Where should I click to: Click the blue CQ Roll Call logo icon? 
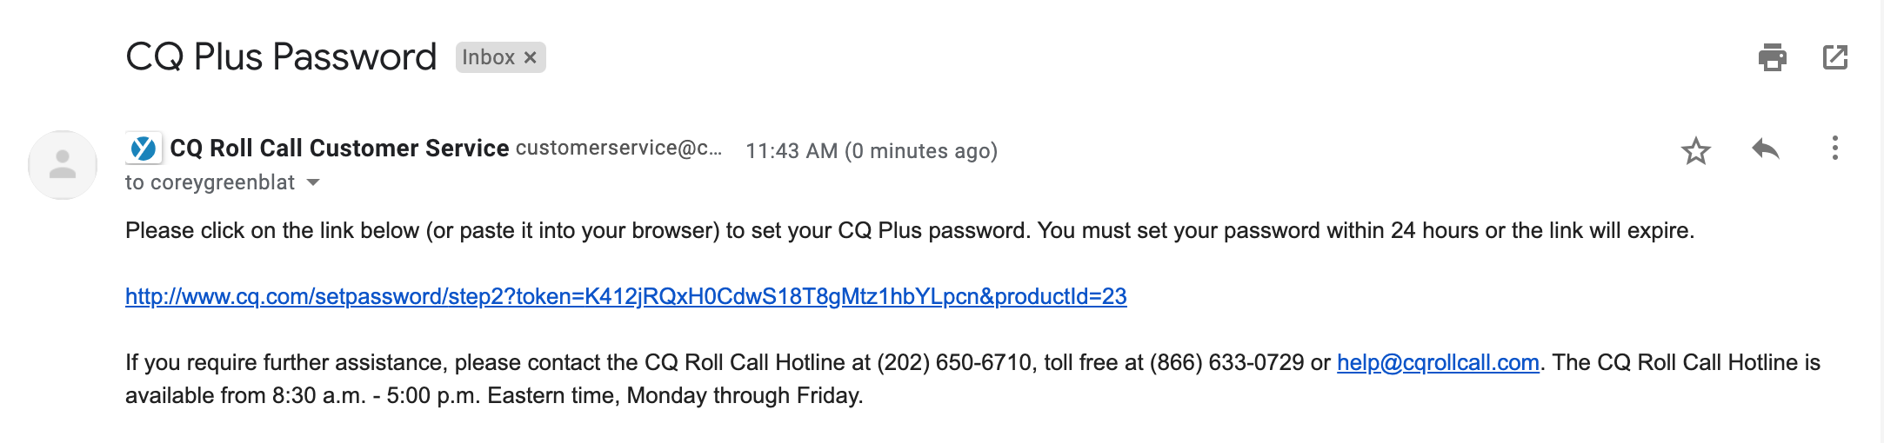(x=144, y=149)
